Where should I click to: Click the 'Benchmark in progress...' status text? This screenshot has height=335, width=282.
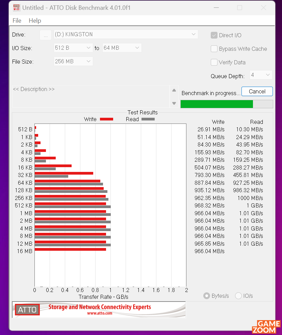point(211,93)
